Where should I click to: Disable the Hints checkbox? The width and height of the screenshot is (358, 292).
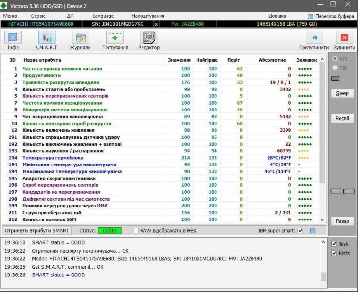334,253
